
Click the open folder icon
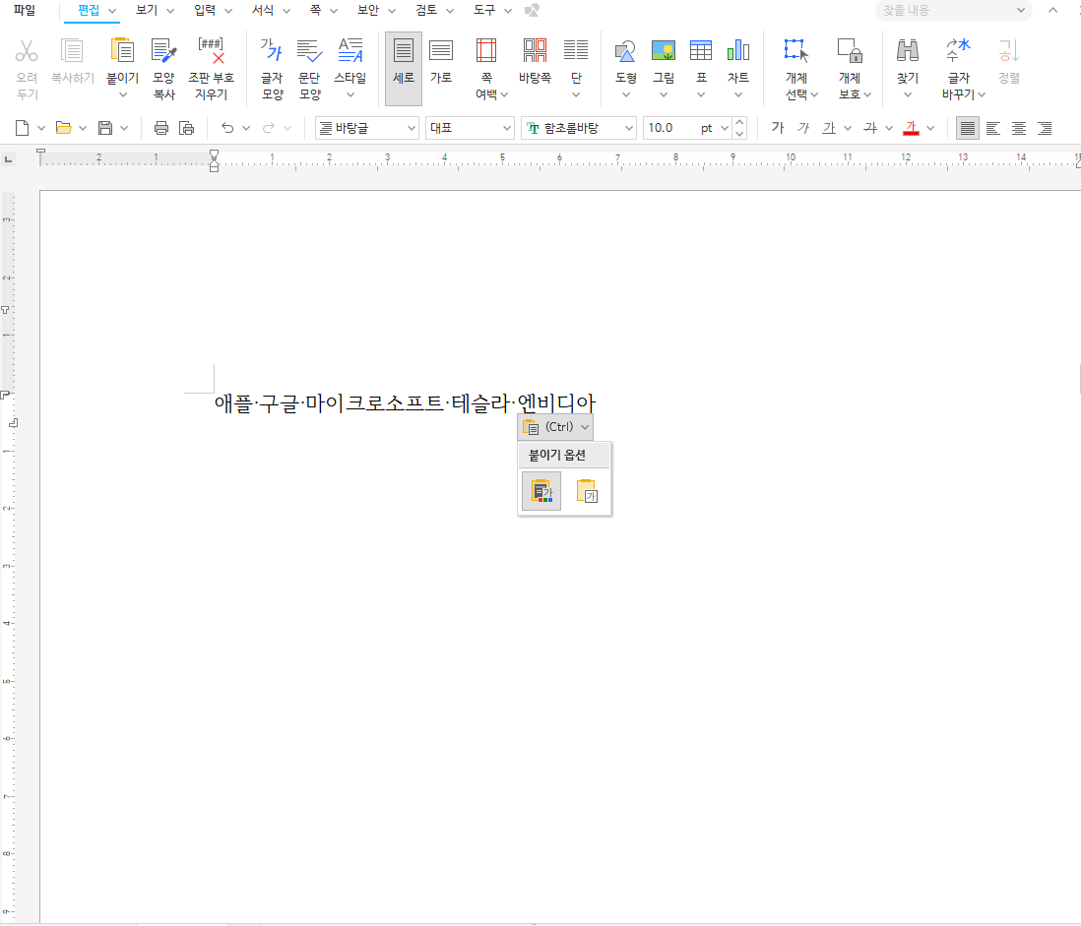(x=63, y=128)
